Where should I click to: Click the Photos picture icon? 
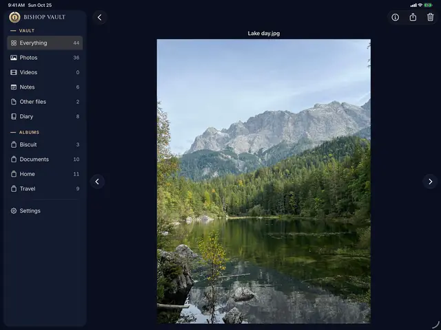click(x=14, y=58)
